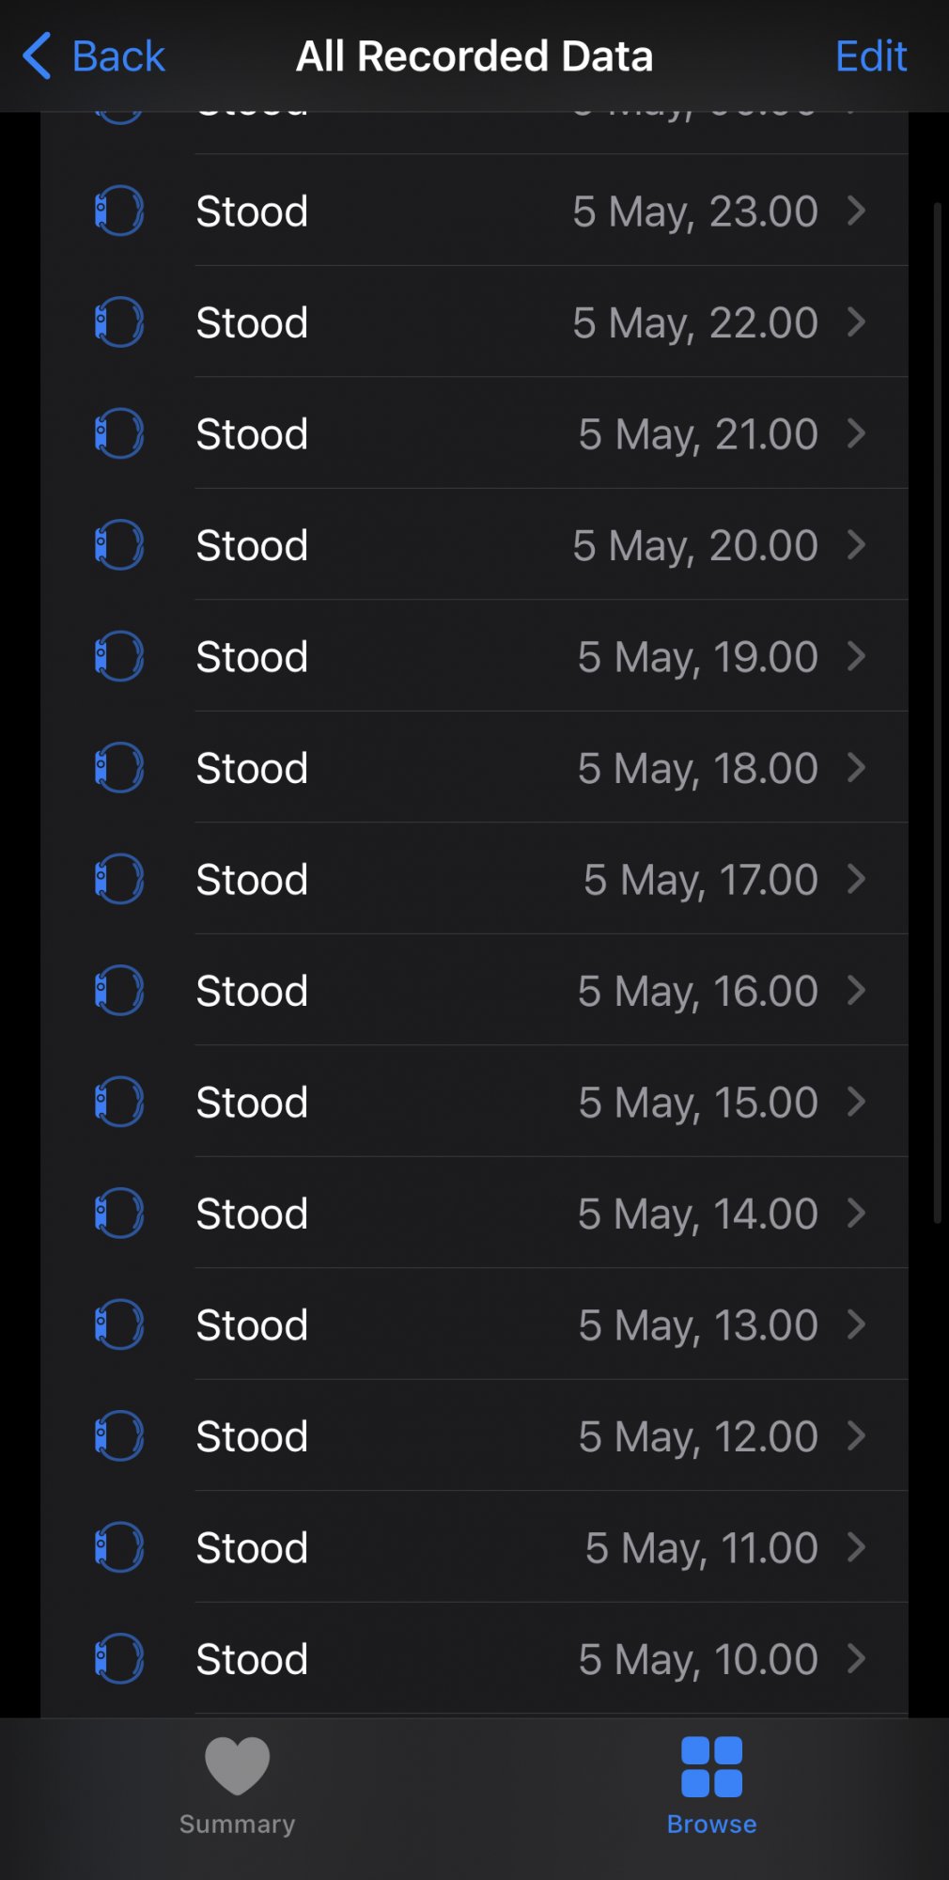Image resolution: width=949 pixels, height=1880 pixels.
Task: Open the Stood entry for 5 May, 20.00
Action: pyautogui.click(x=474, y=545)
